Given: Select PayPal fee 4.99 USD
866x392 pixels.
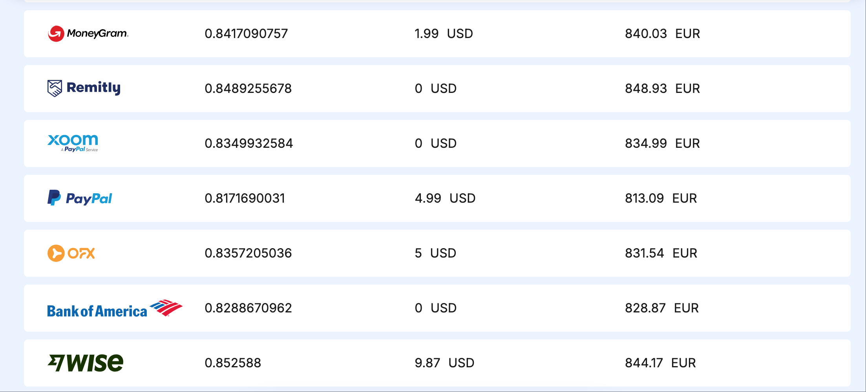Looking at the screenshot, I should point(445,198).
